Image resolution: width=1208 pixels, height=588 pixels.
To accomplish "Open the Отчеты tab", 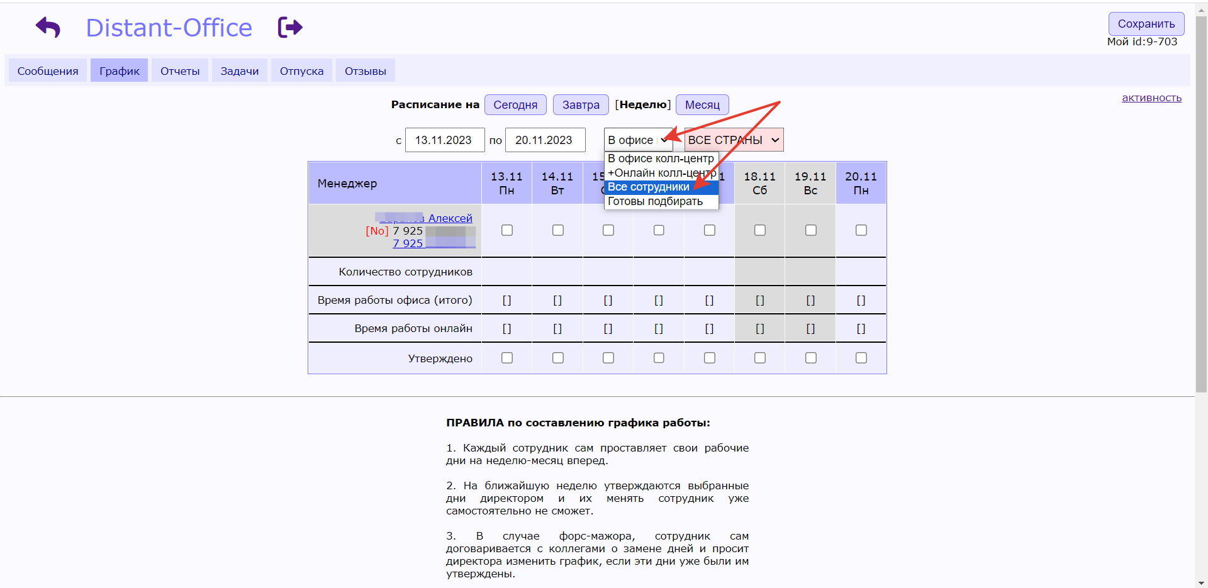I will 180,70.
